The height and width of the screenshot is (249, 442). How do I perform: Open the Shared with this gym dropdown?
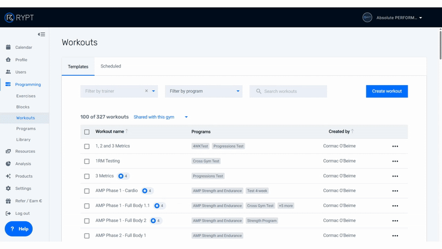coord(161,117)
